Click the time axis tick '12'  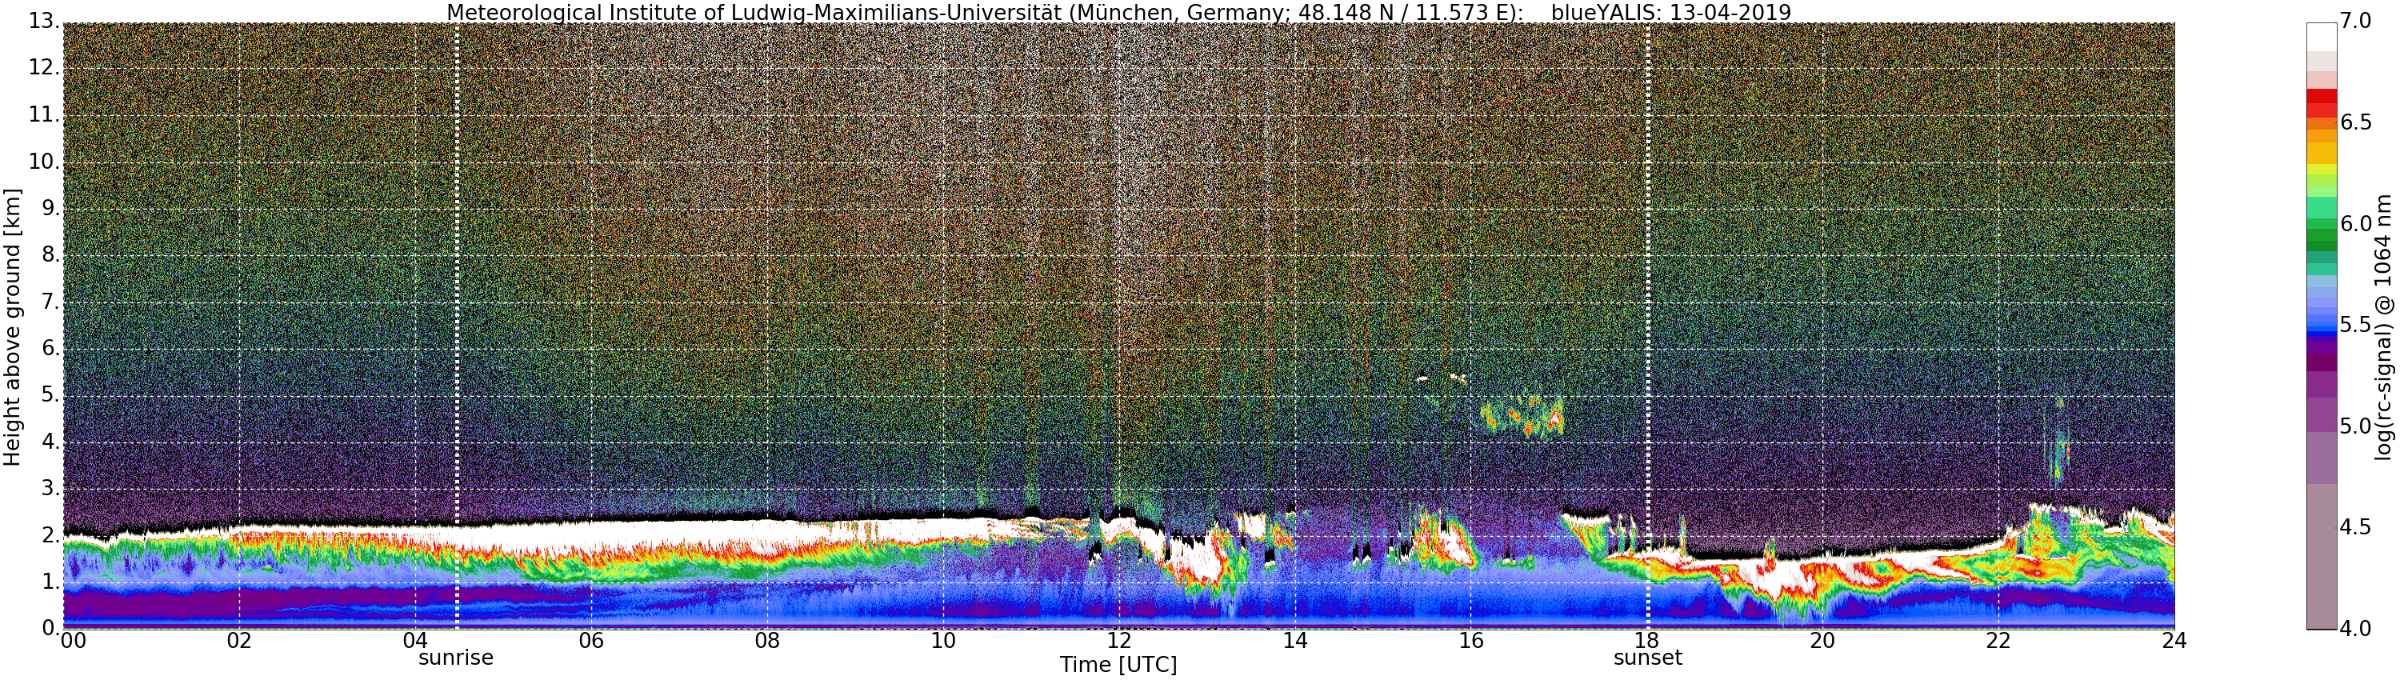pyautogui.click(x=1119, y=641)
